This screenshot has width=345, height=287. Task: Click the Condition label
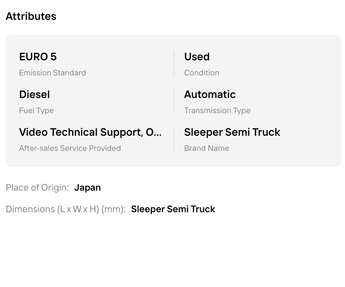coord(202,73)
